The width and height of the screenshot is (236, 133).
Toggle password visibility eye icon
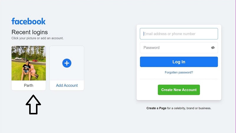pyautogui.click(x=213, y=48)
